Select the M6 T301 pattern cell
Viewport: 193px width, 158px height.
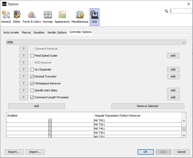coord(138,133)
